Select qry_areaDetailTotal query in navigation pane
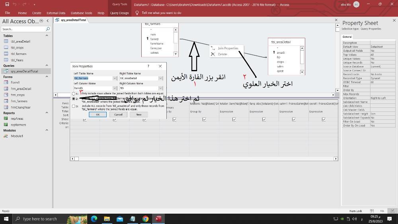The image size is (398, 224). 24,71
